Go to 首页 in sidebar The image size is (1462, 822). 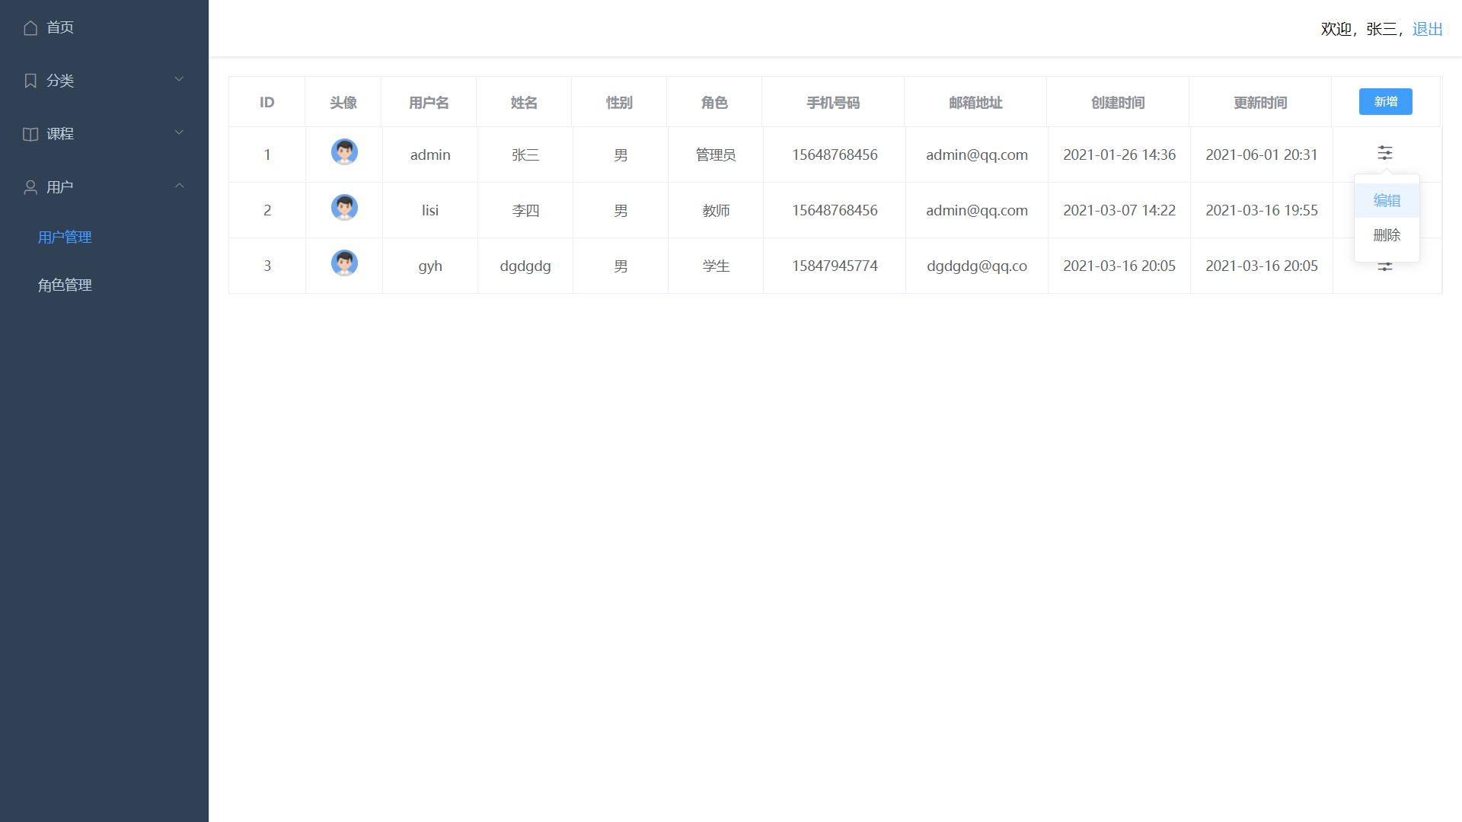(60, 27)
